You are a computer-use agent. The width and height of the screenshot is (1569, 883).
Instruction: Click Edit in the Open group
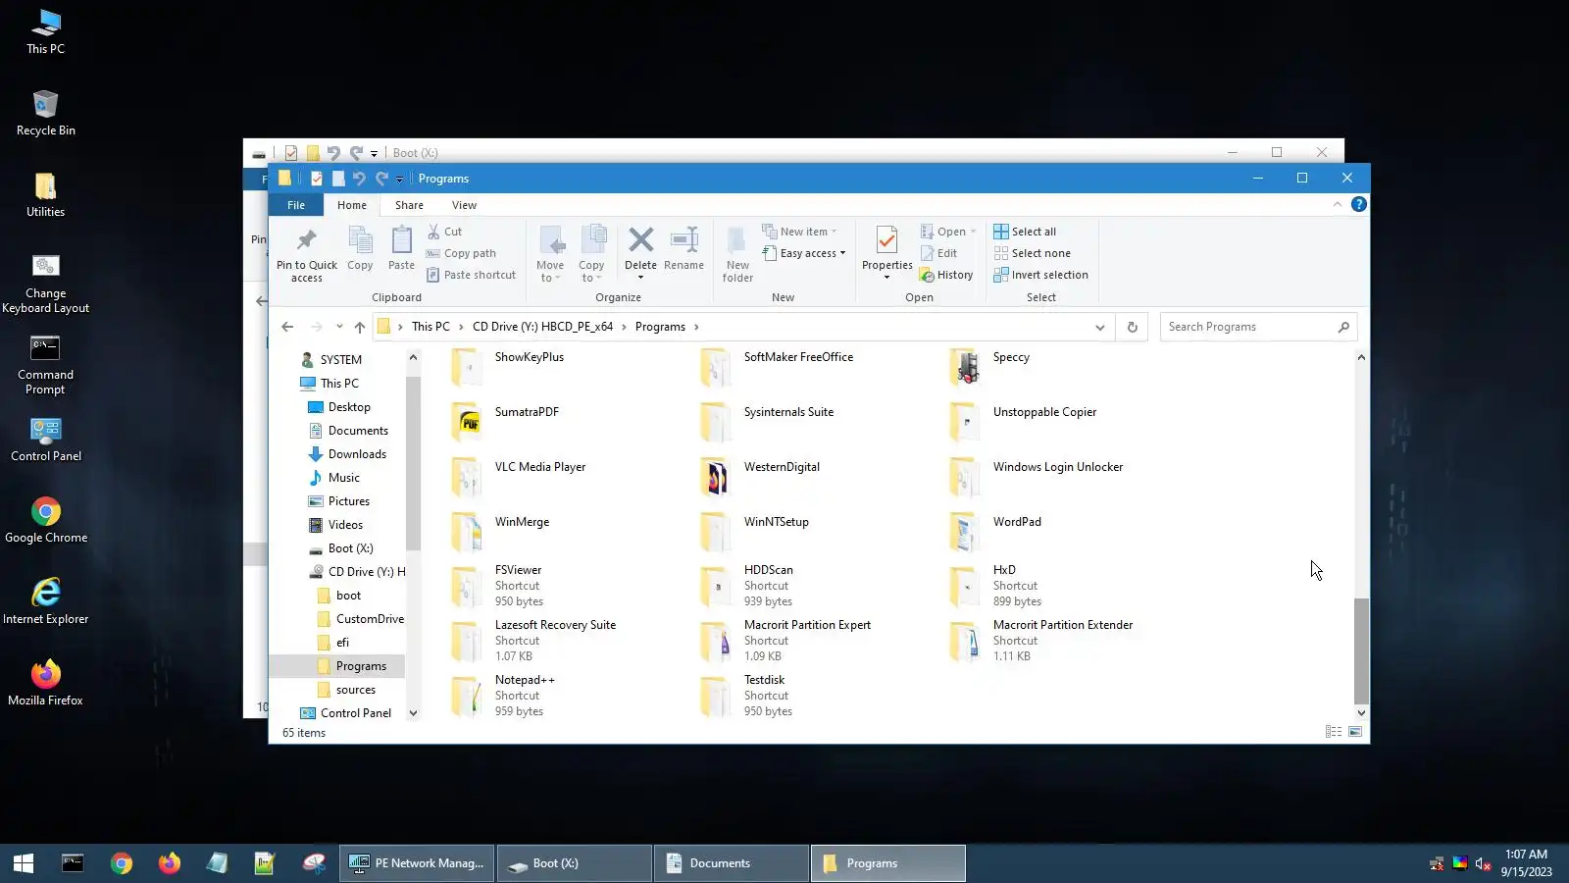click(x=938, y=253)
